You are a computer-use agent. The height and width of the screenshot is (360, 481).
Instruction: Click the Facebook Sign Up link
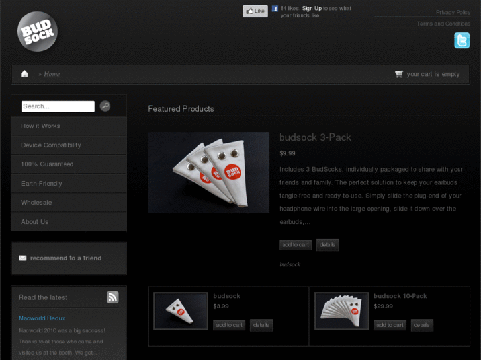(312, 9)
